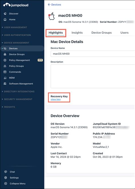Click the Commands terminal icon

point(5,72)
